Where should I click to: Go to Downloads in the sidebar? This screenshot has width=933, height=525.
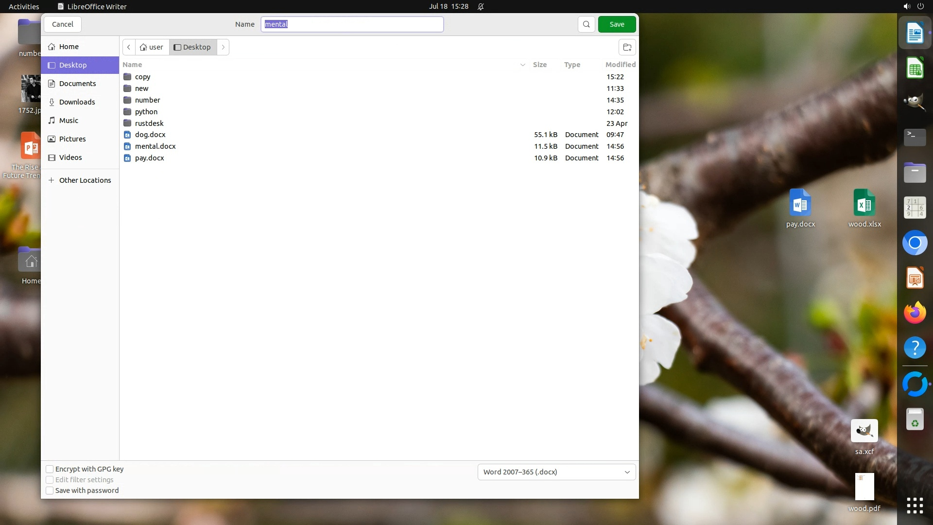tap(77, 102)
